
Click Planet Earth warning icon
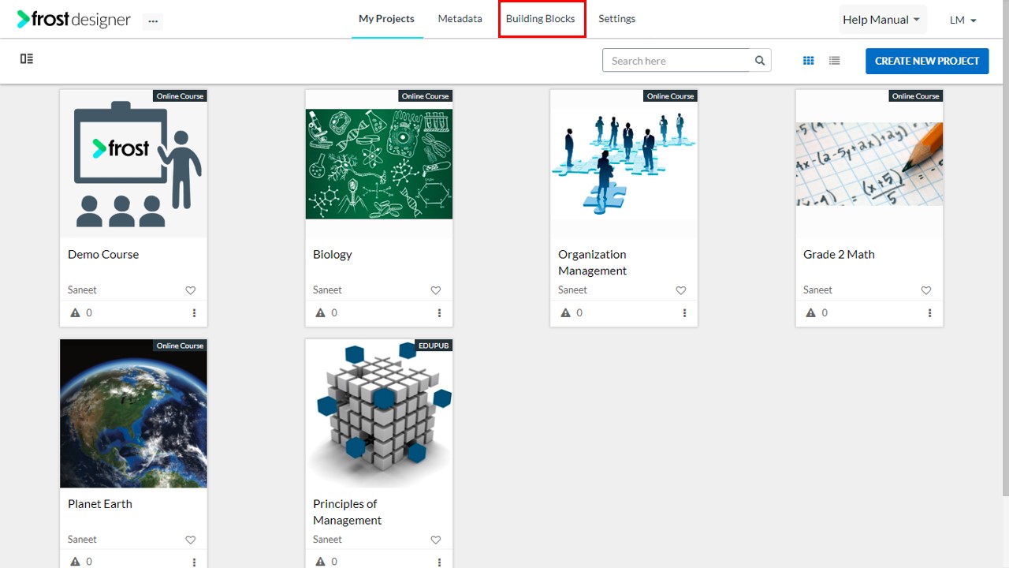[76, 562]
